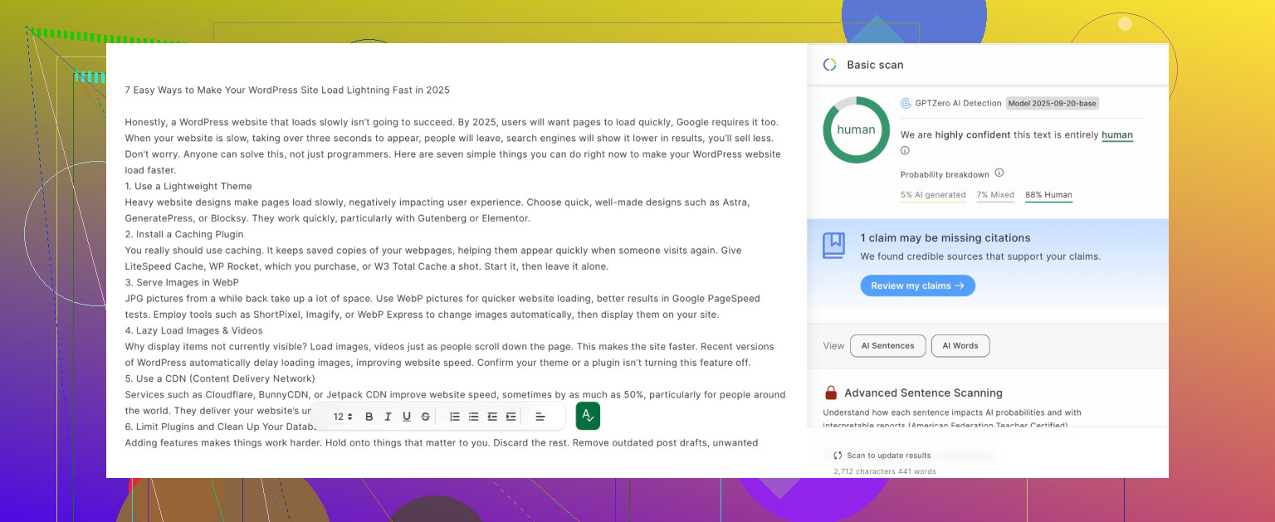
Task: Open the text alignment options
Action: click(x=540, y=417)
